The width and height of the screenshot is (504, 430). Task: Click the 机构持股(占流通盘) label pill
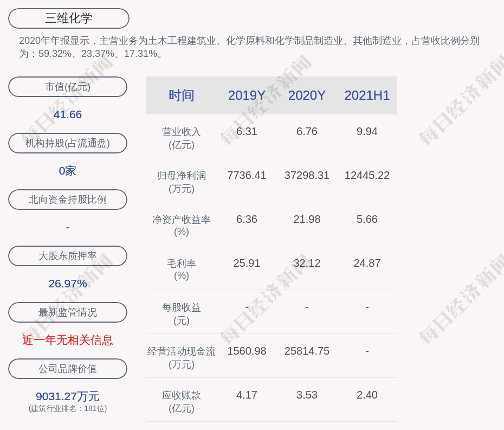68,143
